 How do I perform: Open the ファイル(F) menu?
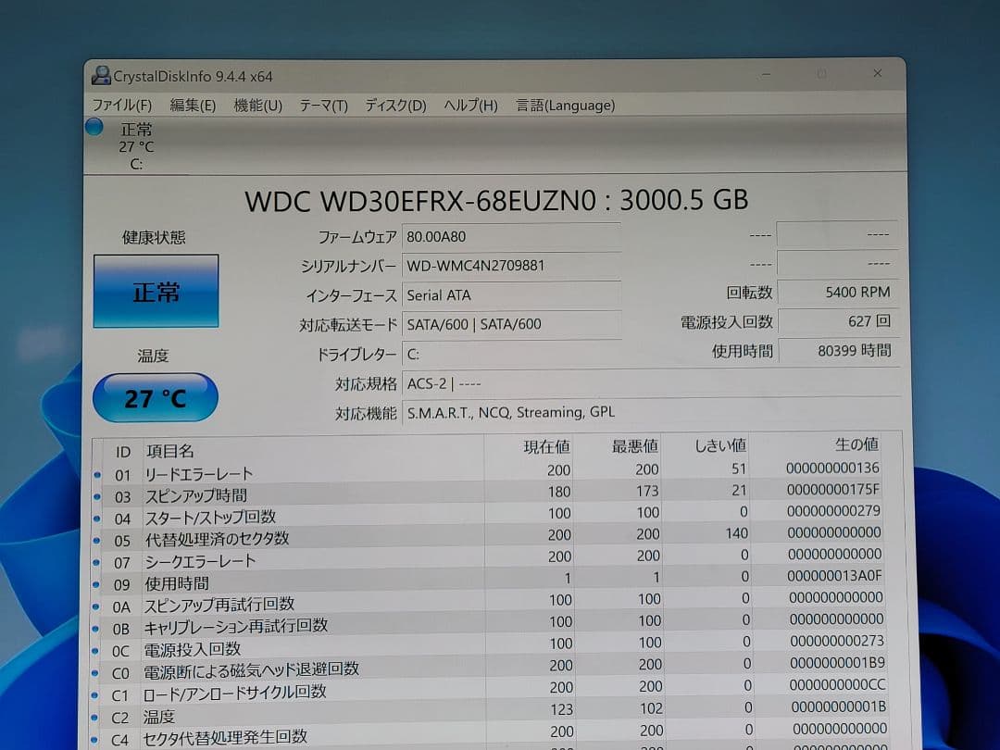click(x=123, y=105)
